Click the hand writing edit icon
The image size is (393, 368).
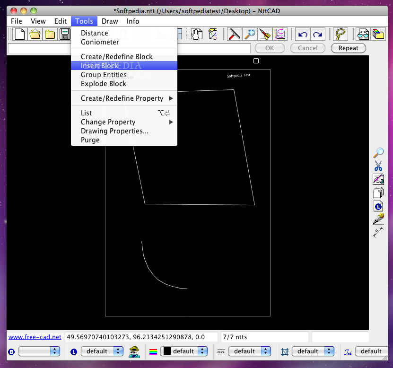[378, 179]
